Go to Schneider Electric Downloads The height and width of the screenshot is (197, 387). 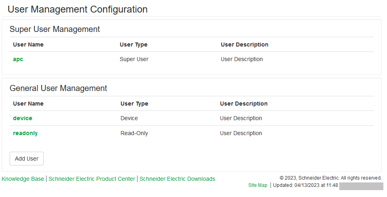pos(177,179)
